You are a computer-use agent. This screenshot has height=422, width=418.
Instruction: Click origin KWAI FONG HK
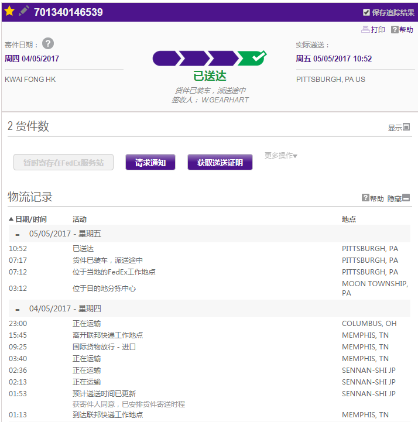pyautogui.click(x=30, y=80)
